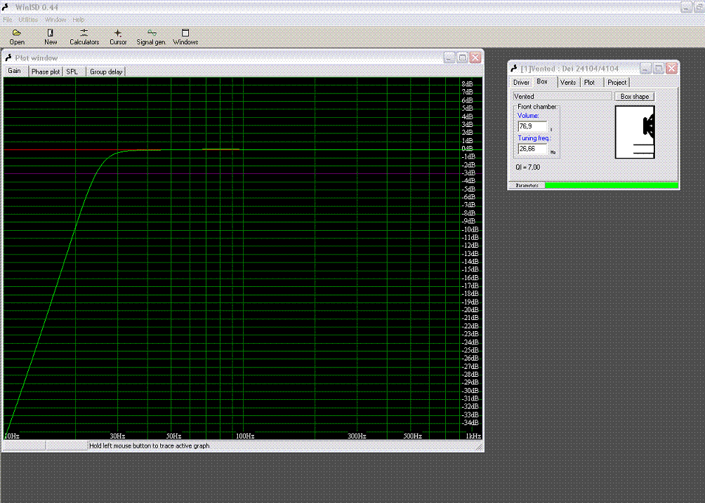
Task: Show the Group delay tab
Action: click(106, 72)
